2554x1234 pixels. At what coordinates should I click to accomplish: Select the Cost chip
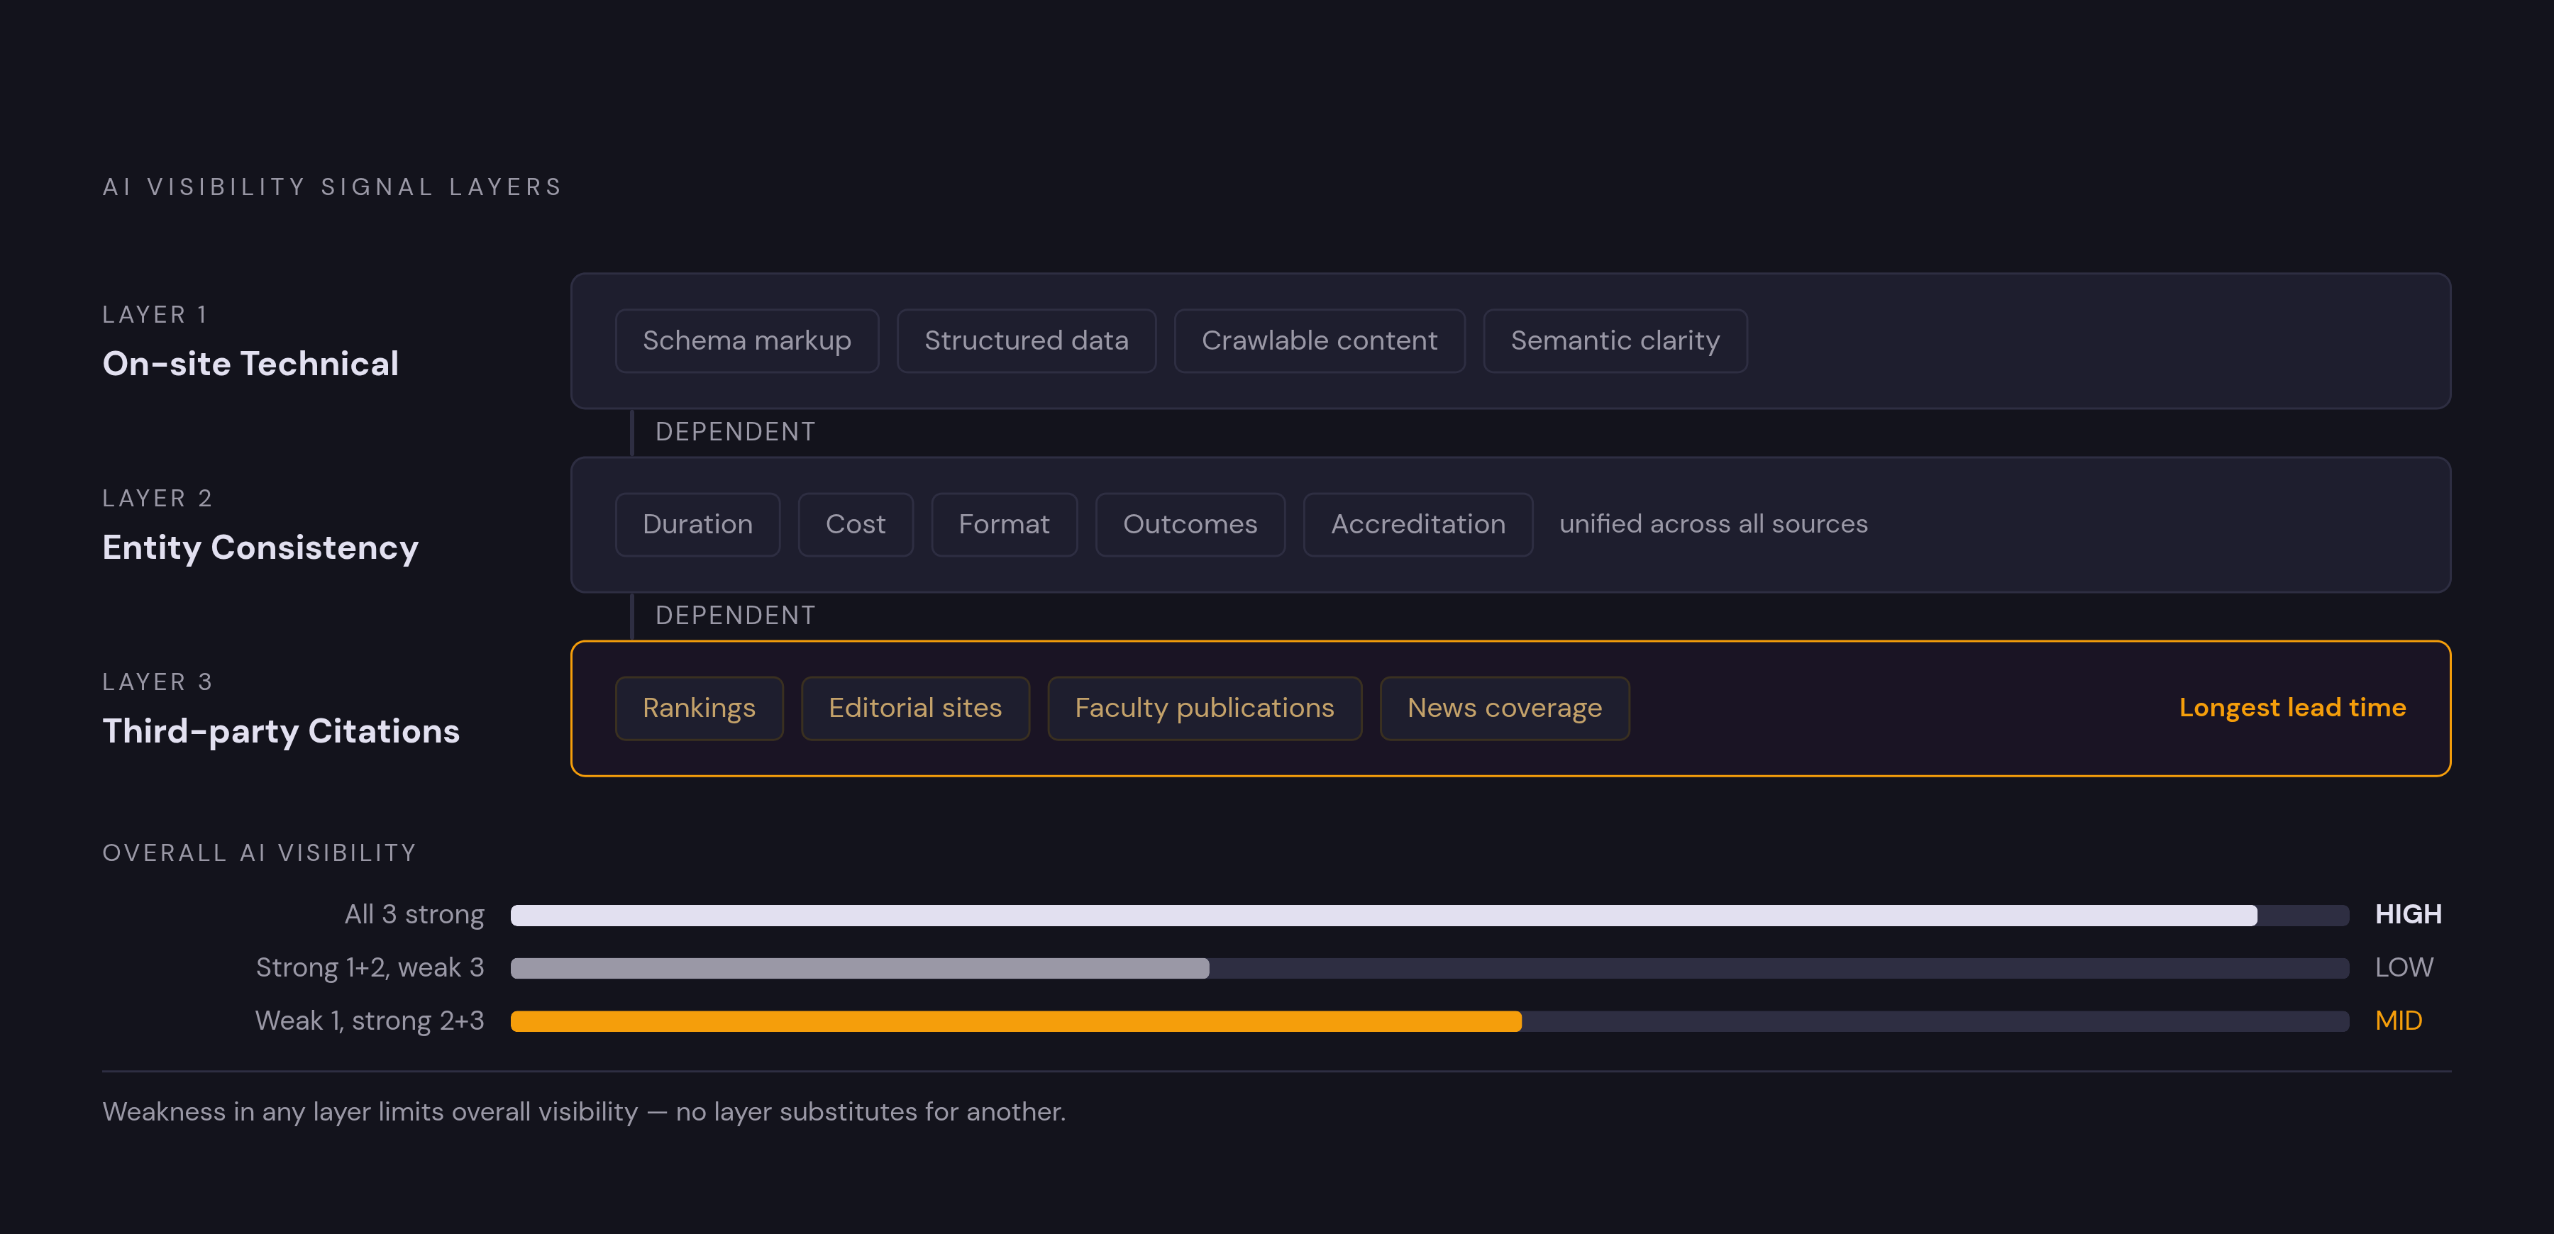(x=855, y=524)
